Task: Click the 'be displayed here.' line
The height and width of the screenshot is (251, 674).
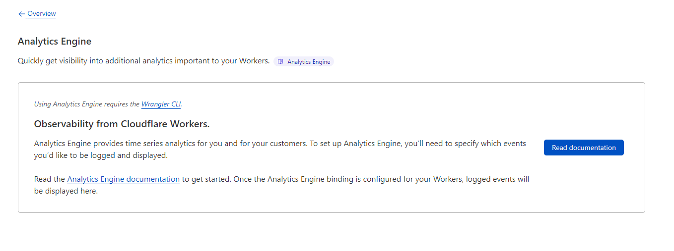Action: pyautogui.click(x=66, y=191)
